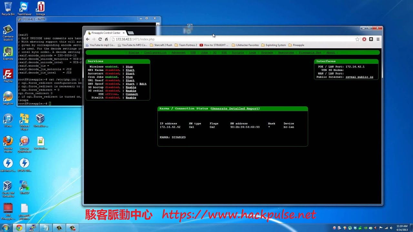Go to Configuration in the navigation bar
Image resolution: width=413 pixels, height=232 pixels.
[x=155, y=53]
